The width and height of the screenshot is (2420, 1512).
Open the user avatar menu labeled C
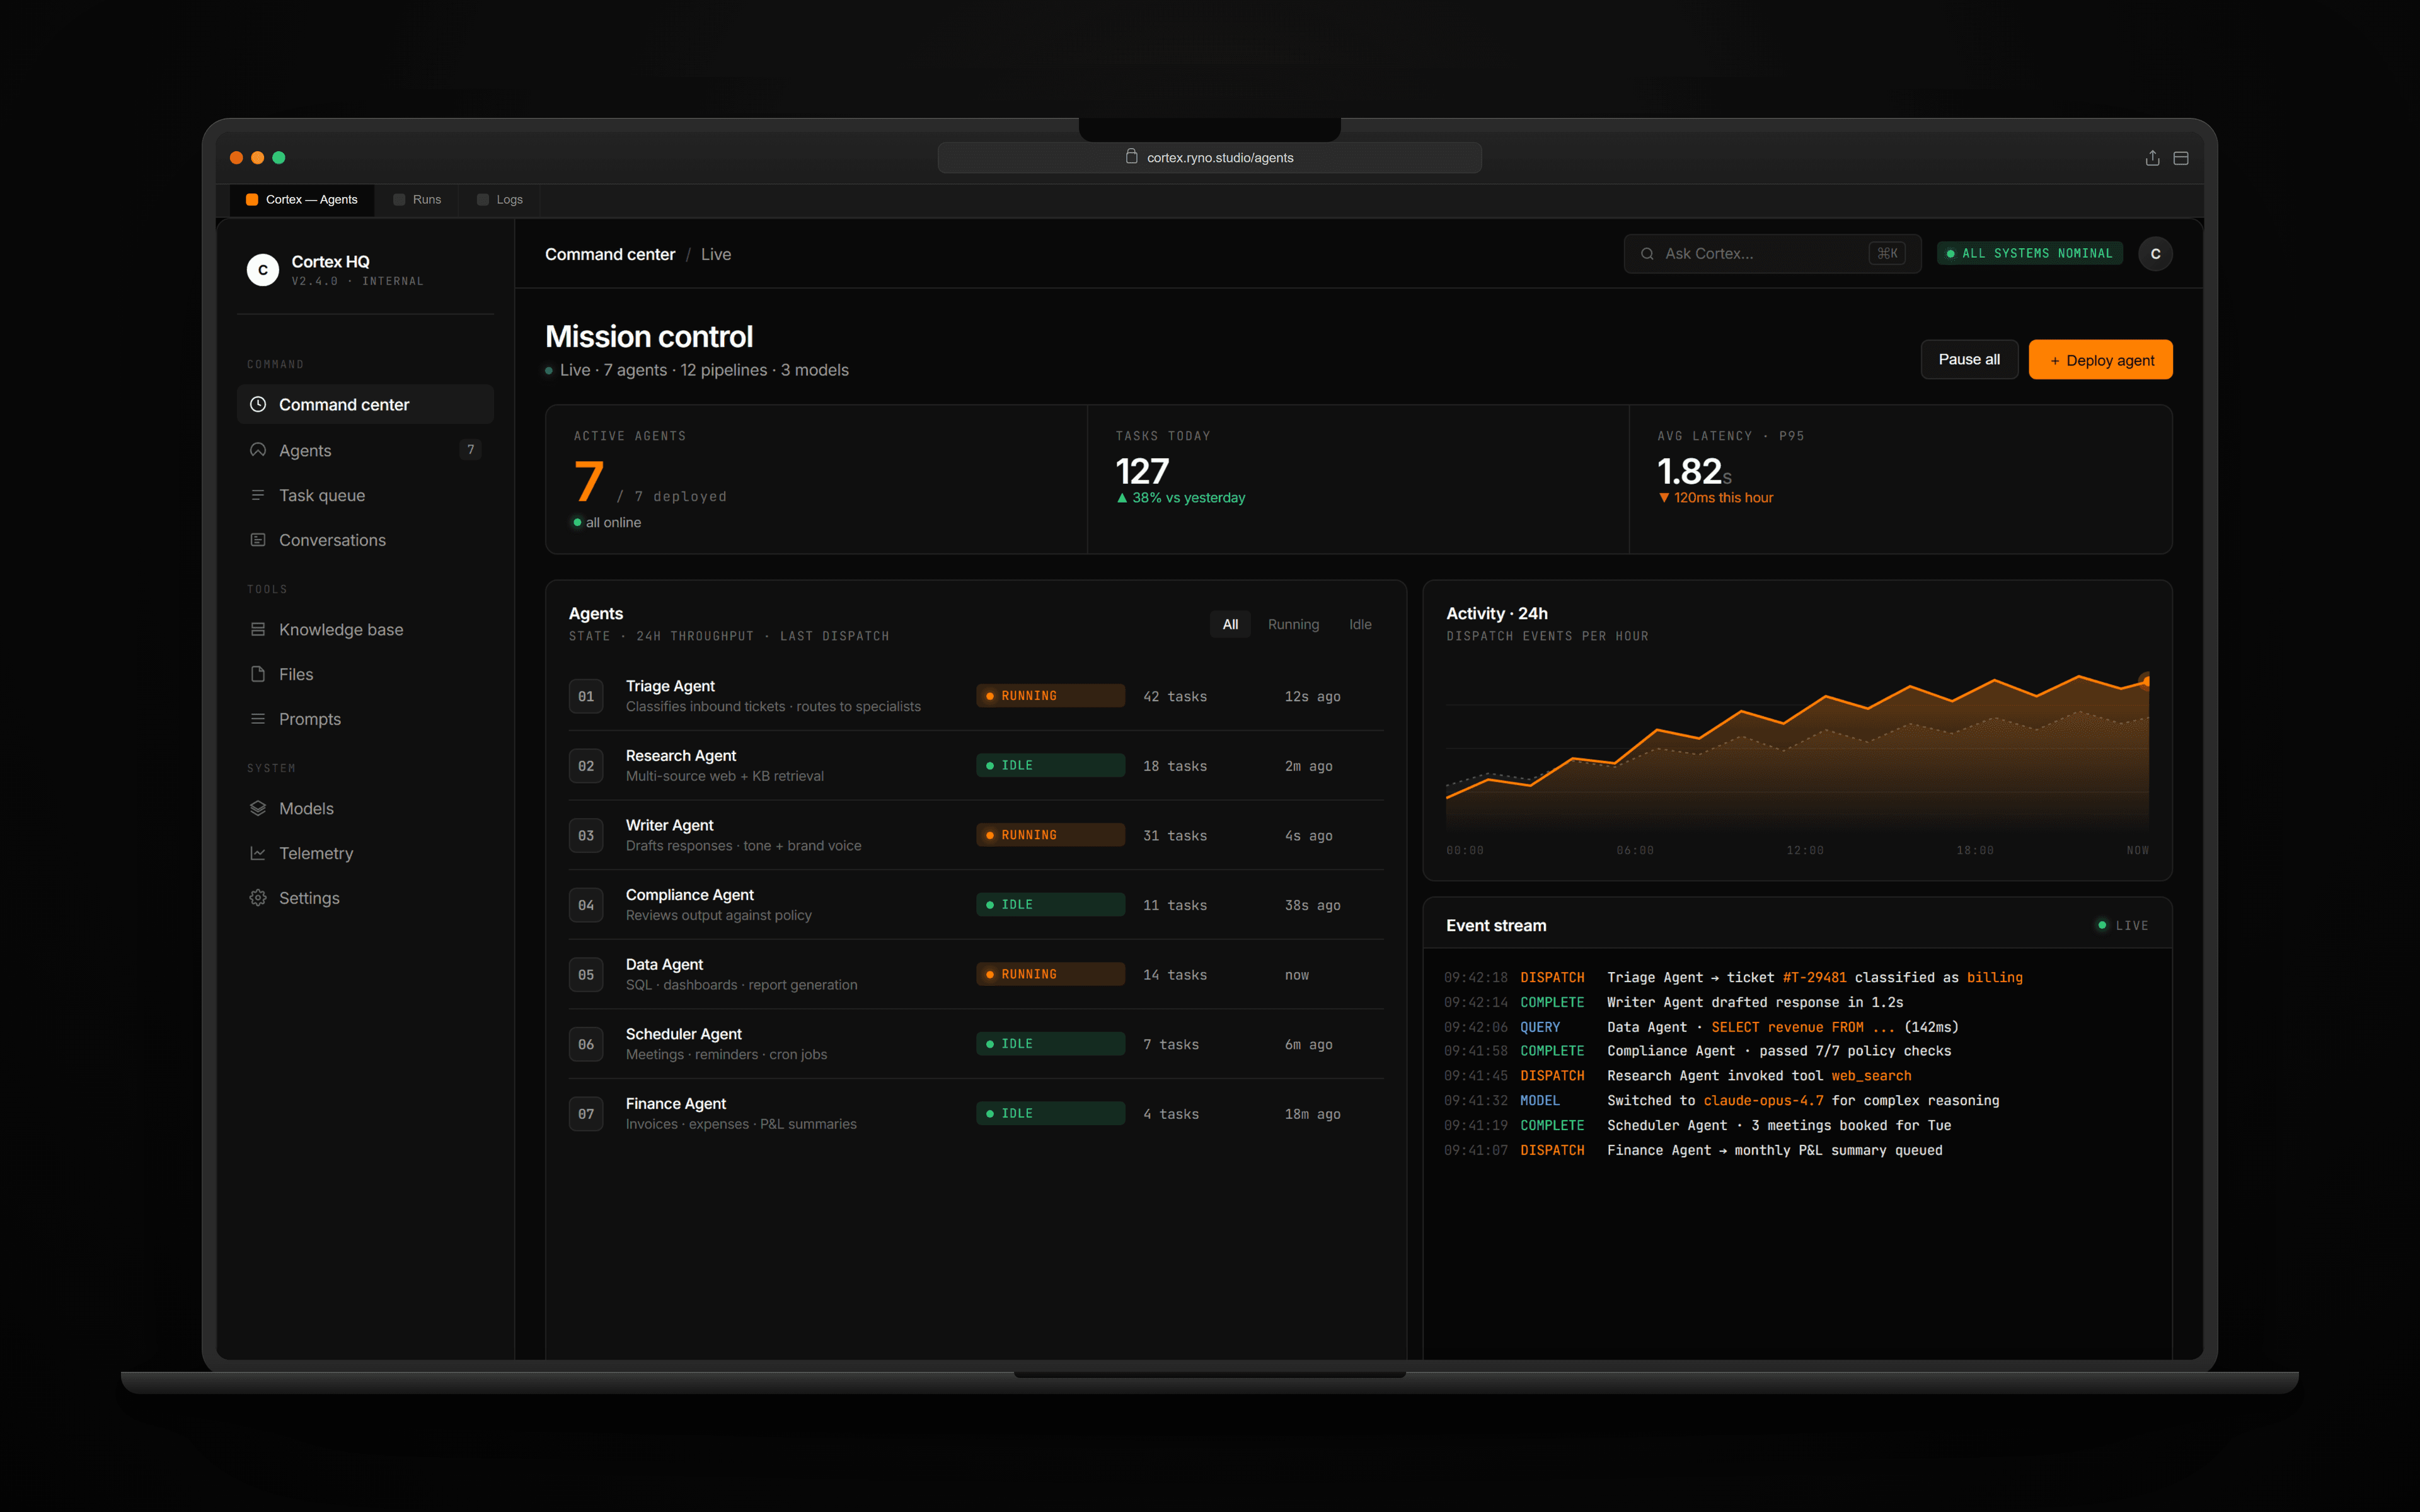tap(2155, 254)
